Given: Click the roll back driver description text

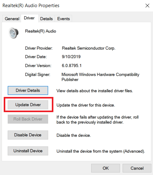Looking at the screenshot, I should pyautogui.click(x=97, y=120).
